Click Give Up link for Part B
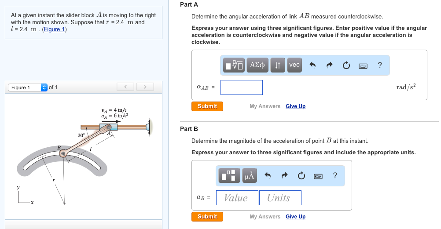This screenshot has width=441, height=229. tap(295, 217)
